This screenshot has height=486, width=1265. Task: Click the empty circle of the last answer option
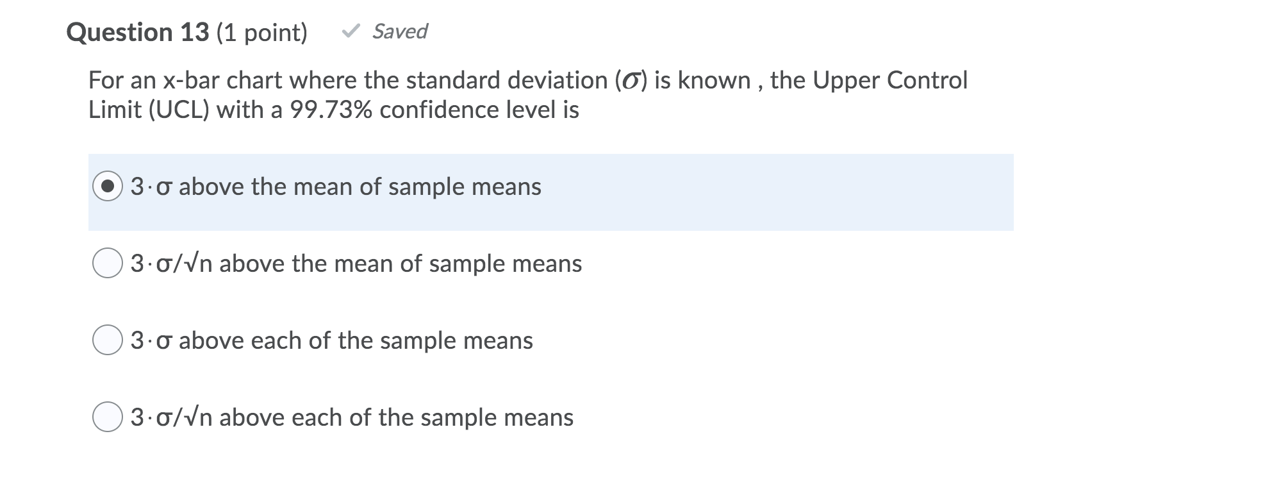[109, 417]
